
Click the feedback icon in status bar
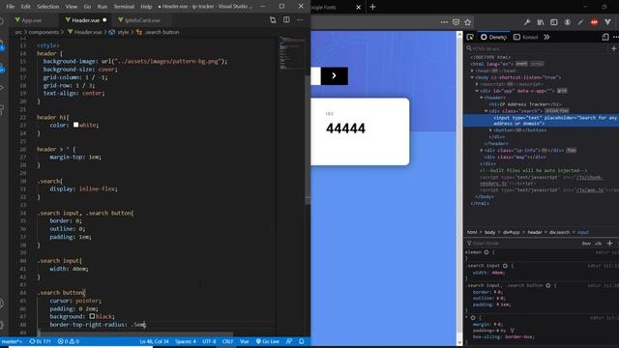coord(289,341)
